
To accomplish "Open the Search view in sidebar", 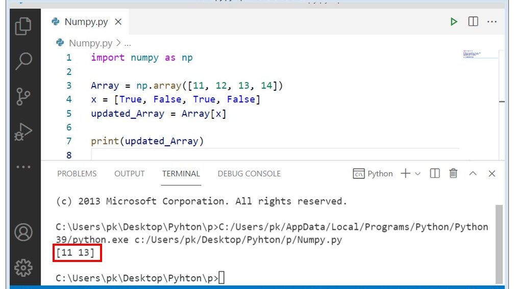I will [23, 61].
